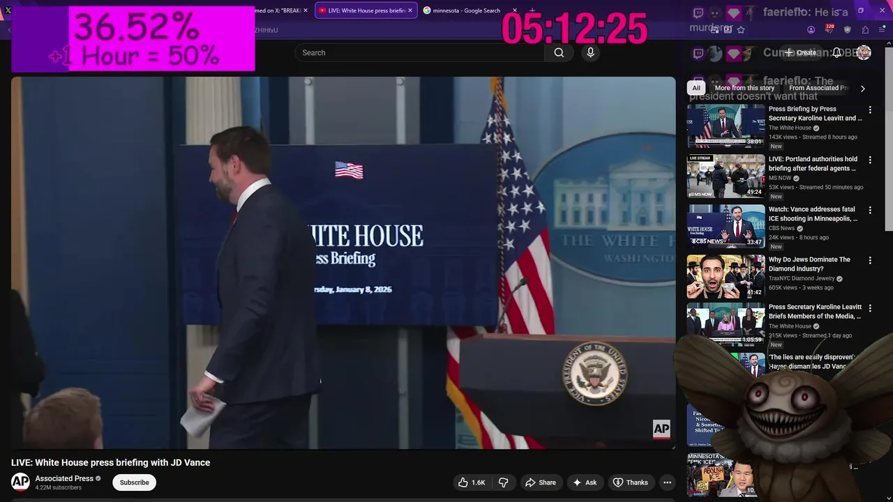Screen dimensions: 893x502
Task: Open options for Leavitt Briefs Members video
Action: [x=870, y=307]
